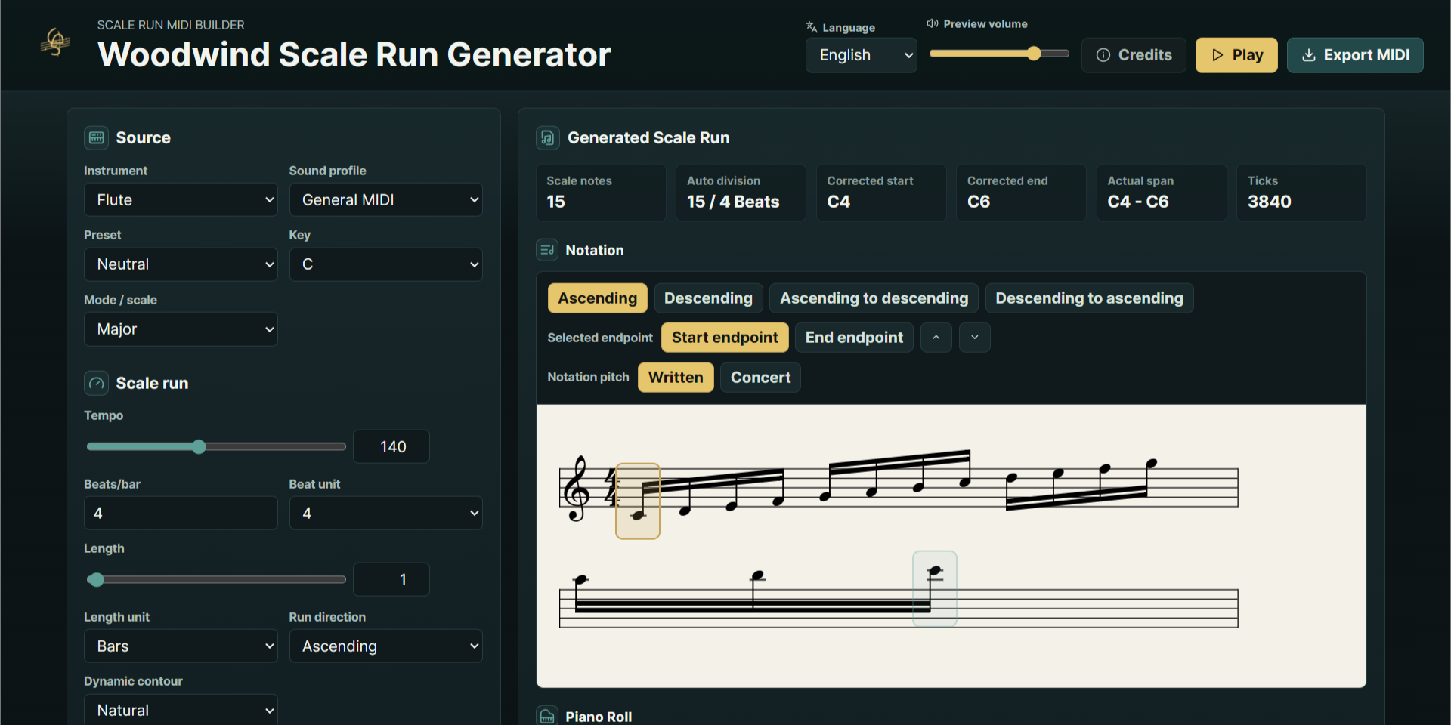The width and height of the screenshot is (1451, 725).
Task: Click the Woodwind Scale Run Generator title
Action: coord(354,54)
